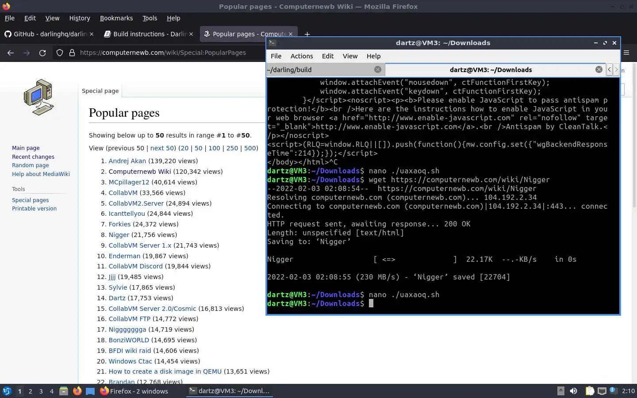Click the Computernewb wiki logo

coord(39,97)
